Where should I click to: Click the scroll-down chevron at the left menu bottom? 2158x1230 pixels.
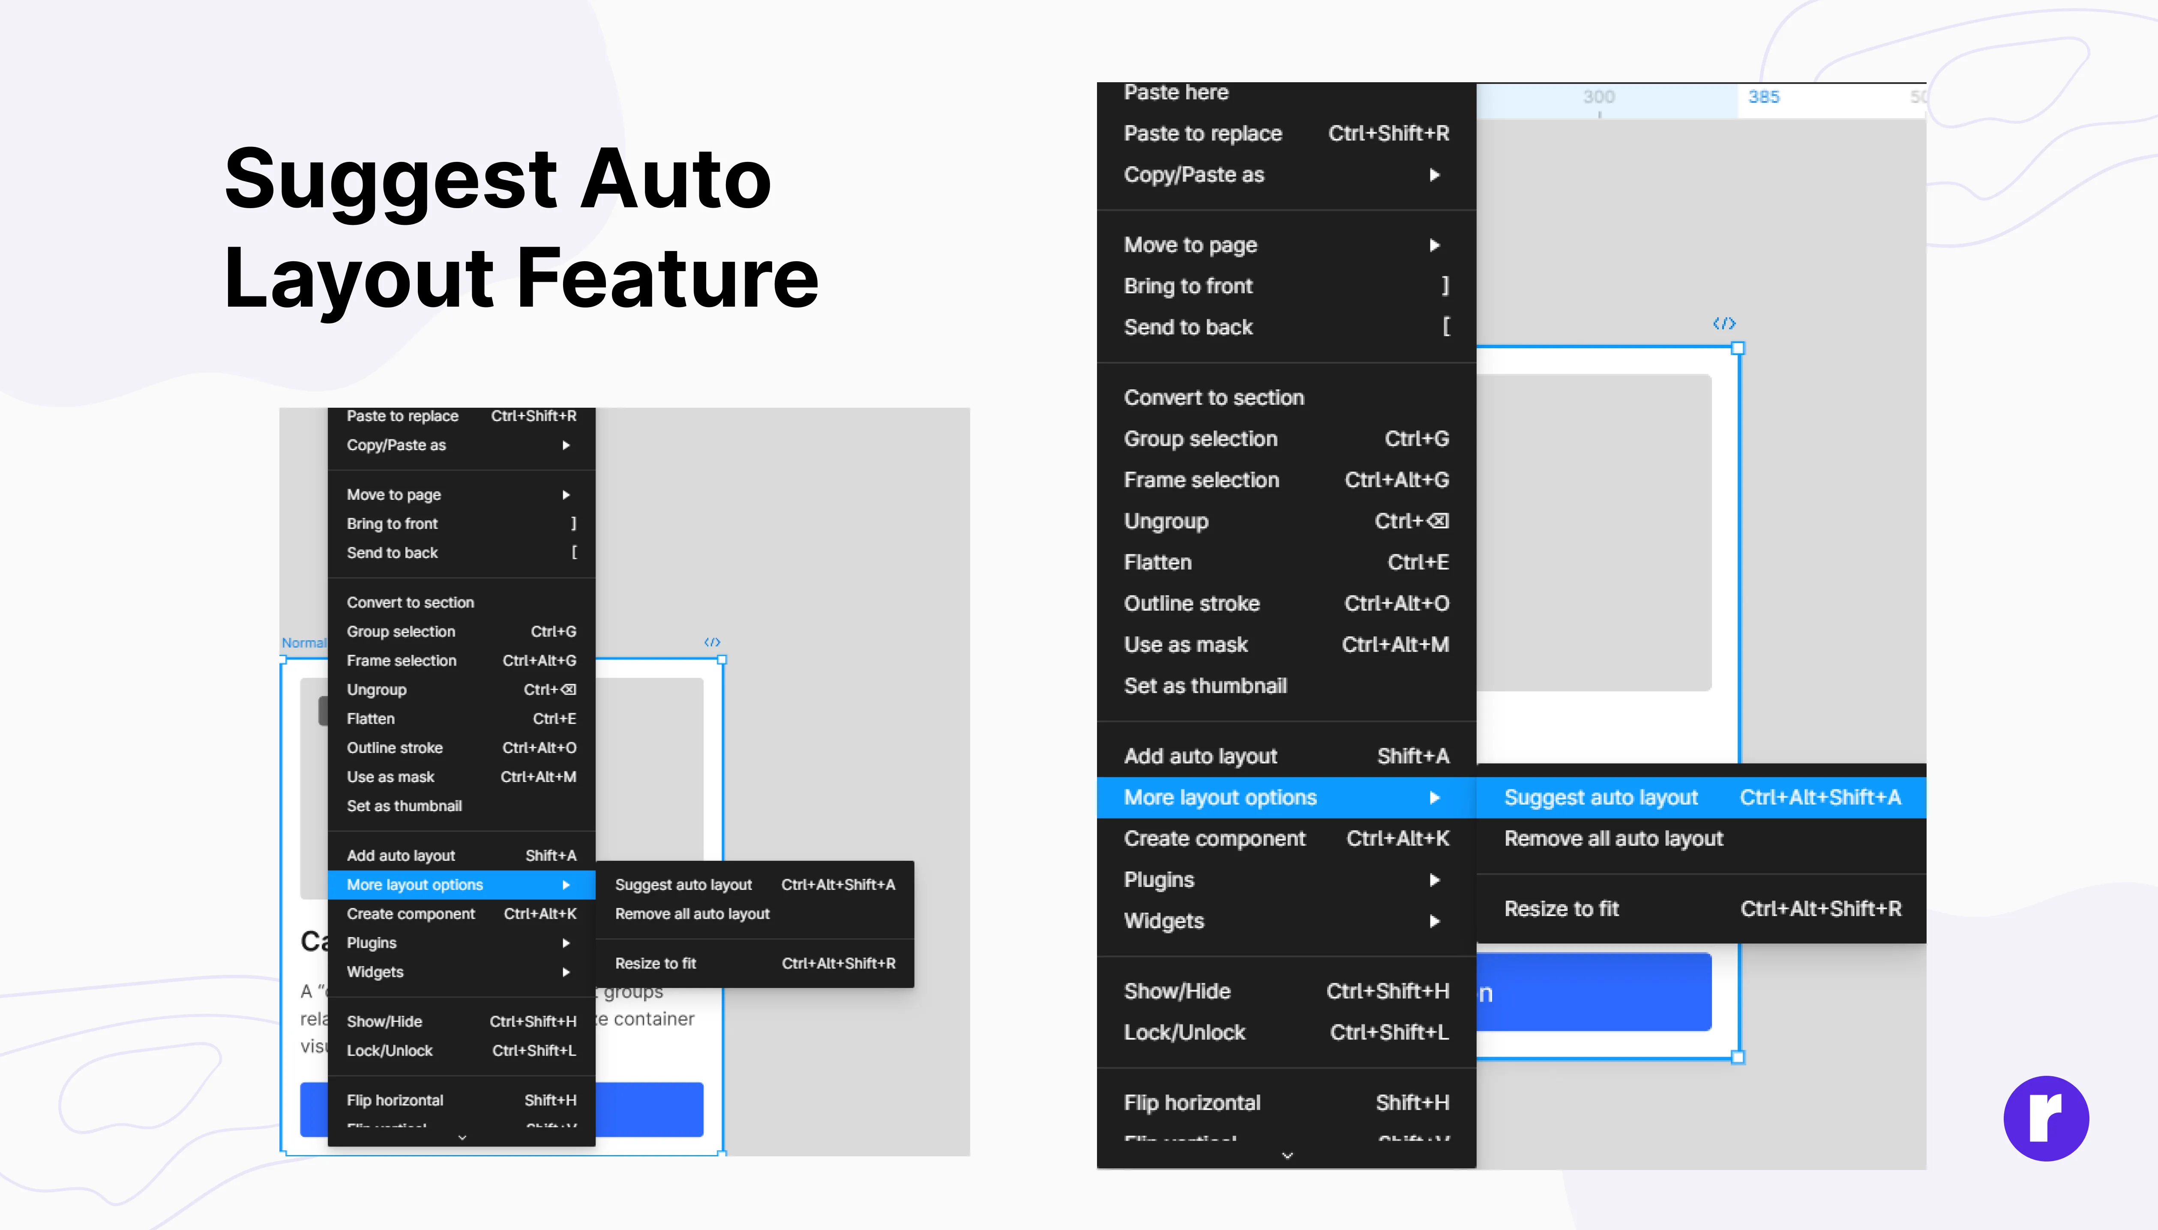[x=462, y=1138]
